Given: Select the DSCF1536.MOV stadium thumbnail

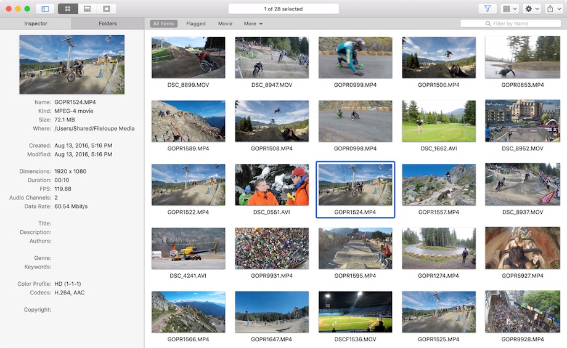Looking at the screenshot, I should tap(355, 312).
